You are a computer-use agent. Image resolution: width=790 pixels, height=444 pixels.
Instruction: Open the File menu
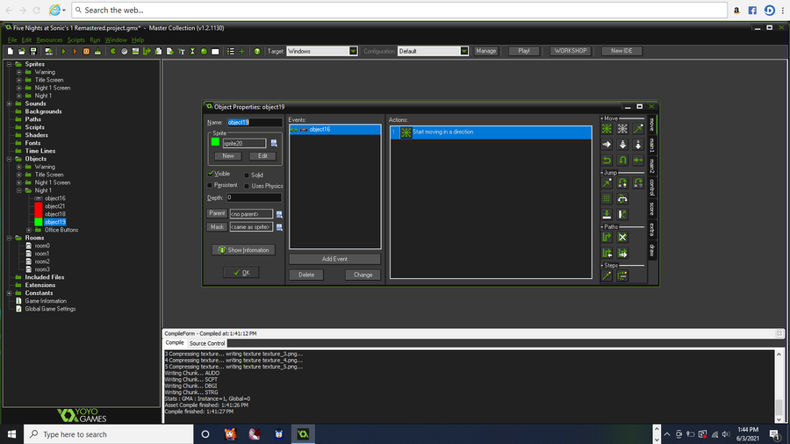(x=12, y=39)
